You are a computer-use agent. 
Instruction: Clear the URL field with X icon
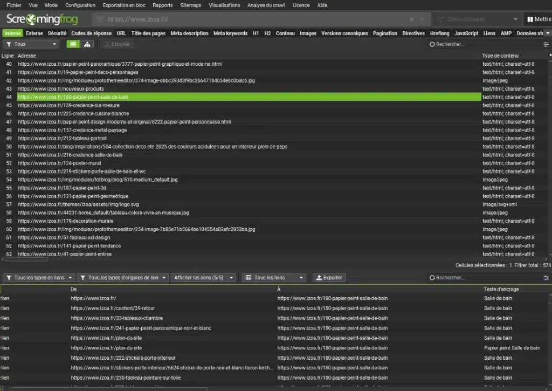[x=411, y=19]
